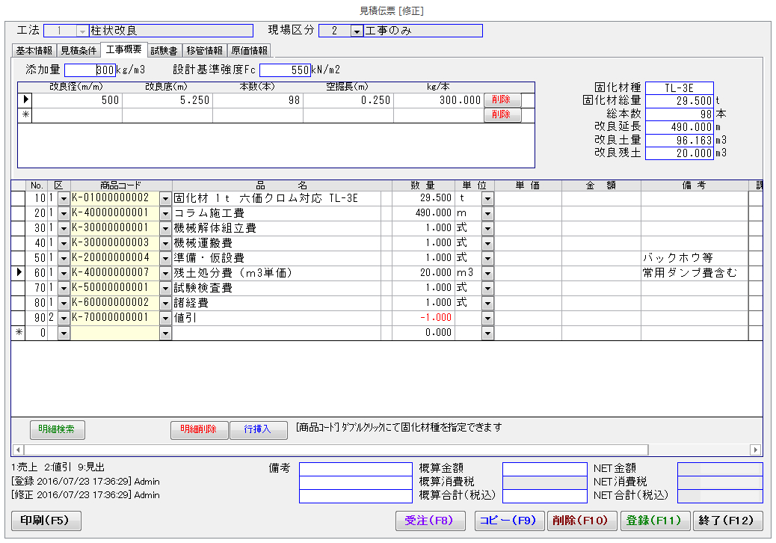Click the new-row asterisk marker in detail grid
The width and height of the screenshot is (776, 543).
tap(18, 333)
